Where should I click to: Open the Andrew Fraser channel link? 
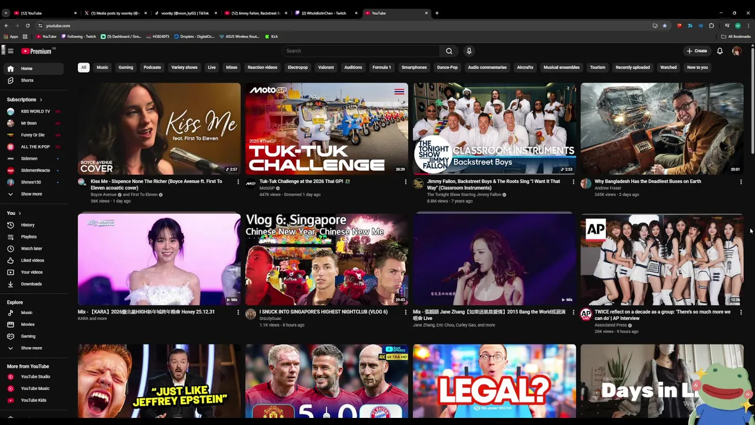tap(608, 188)
